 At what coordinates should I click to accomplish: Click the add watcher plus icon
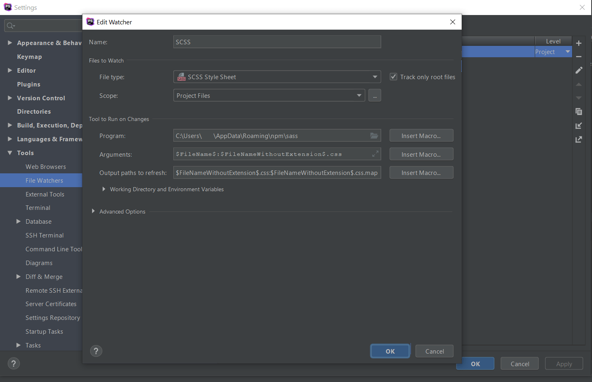tap(579, 43)
